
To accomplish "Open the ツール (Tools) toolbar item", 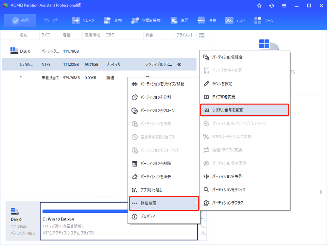I will [264, 20].
